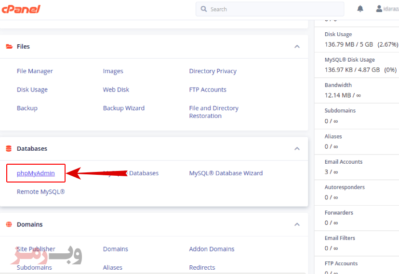The width and height of the screenshot is (399, 274).
Task: Click the cPanel logo
Action: point(21,9)
